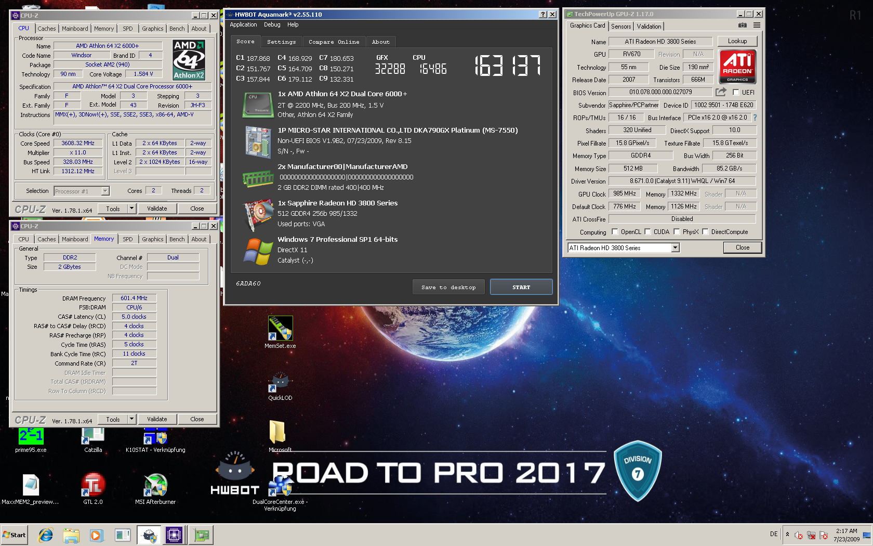Click the Windows logo icon in Aquamark

point(258,251)
